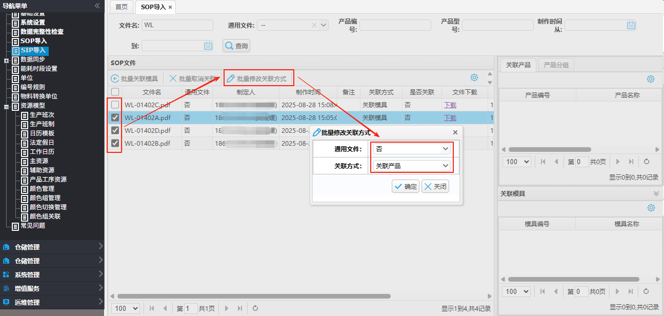Viewport: 664px width, 316px height.
Task: Toggle the select-all checkbox in grid header
Action: pos(115,92)
